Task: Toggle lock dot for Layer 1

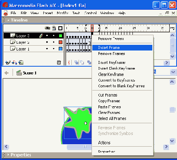Action: click(54, 48)
